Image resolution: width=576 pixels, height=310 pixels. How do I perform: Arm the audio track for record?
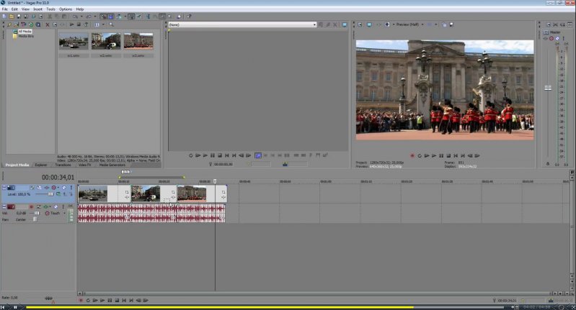(31, 206)
